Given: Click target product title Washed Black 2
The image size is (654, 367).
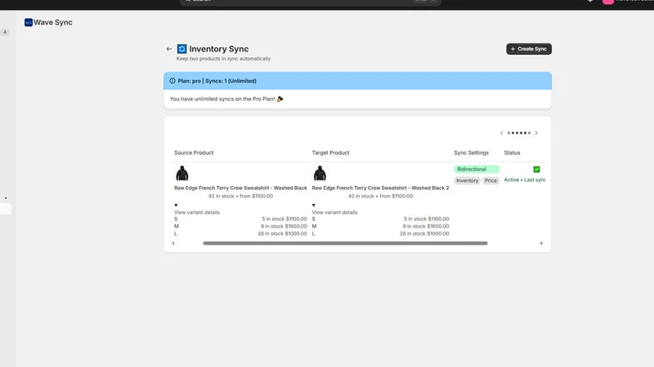Looking at the screenshot, I should click(380, 188).
